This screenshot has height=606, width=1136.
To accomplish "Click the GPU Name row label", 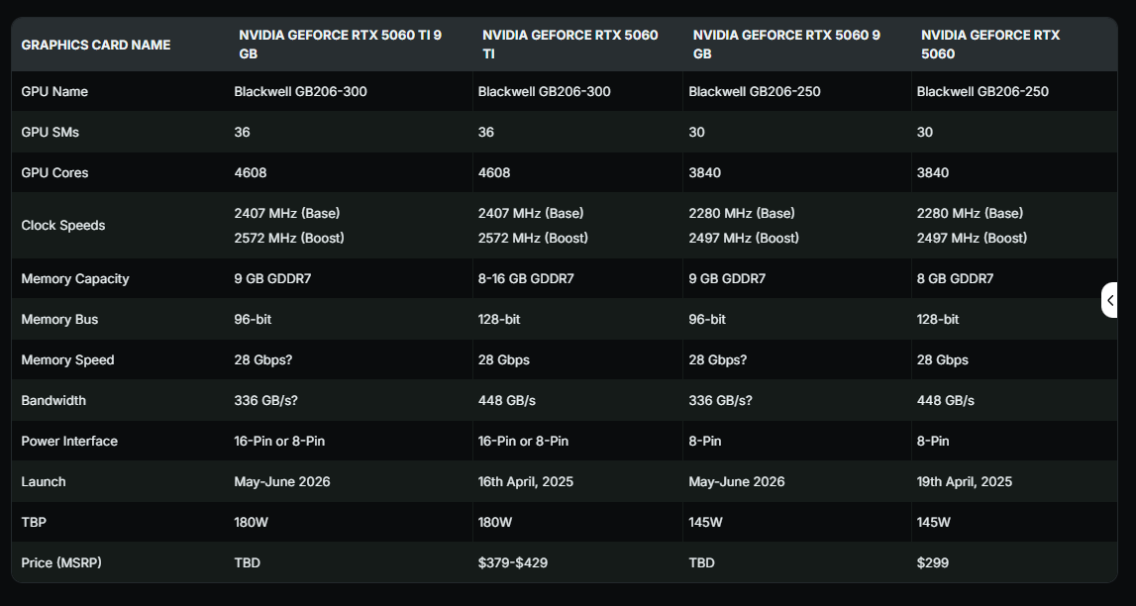I will pos(54,91).
